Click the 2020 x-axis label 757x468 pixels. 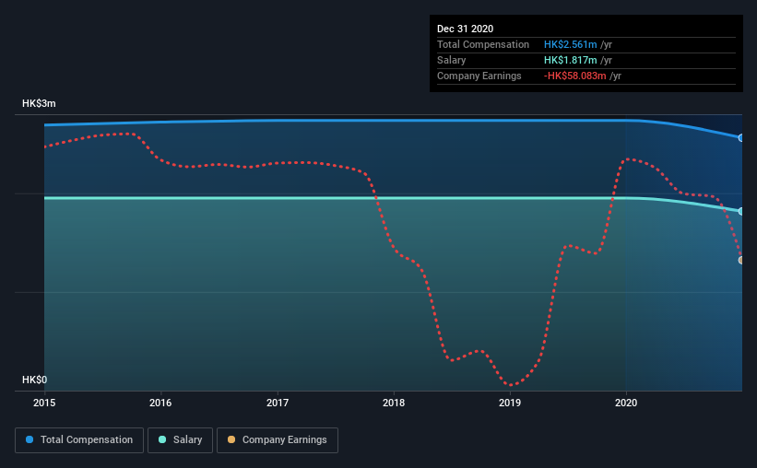[x=626, y=403]
